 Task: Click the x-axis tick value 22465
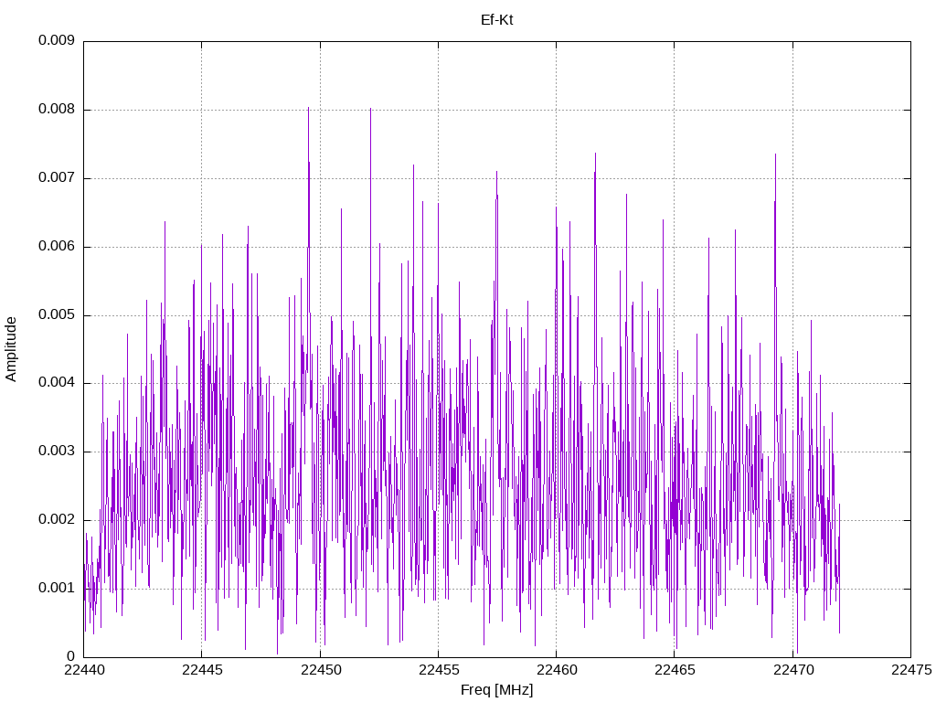tap(675, 670)
